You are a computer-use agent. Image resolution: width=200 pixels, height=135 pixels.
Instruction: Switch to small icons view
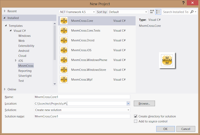point(152,12)
